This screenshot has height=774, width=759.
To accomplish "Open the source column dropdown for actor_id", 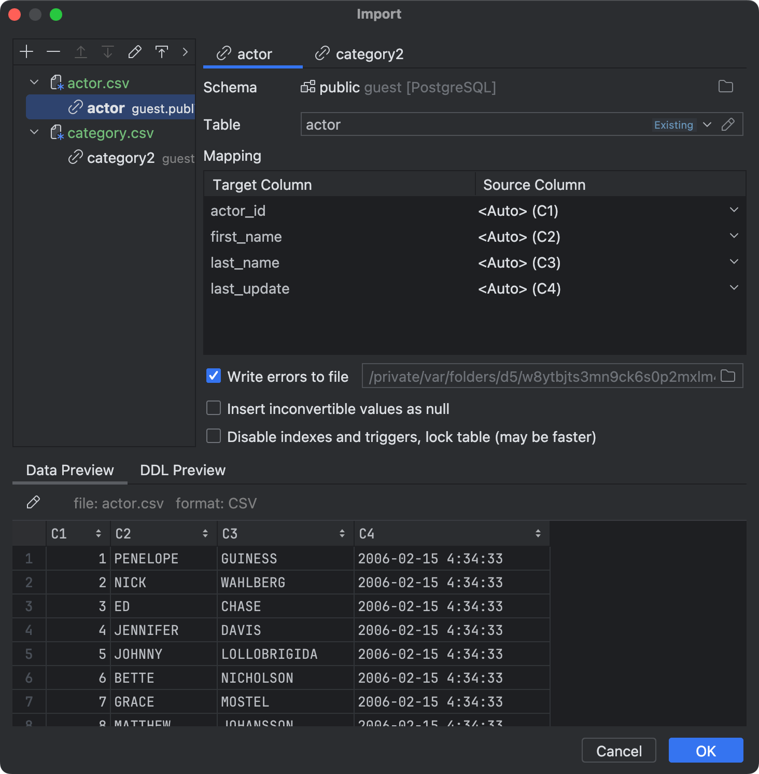I will coord(733,210).
